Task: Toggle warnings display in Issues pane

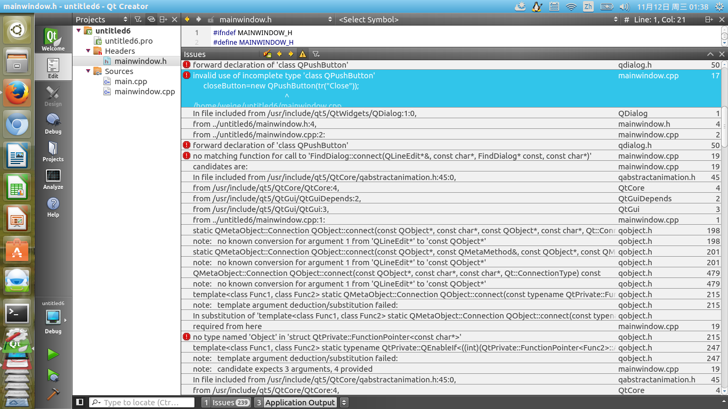Action: pyautogui.click(x=303, y=54)
